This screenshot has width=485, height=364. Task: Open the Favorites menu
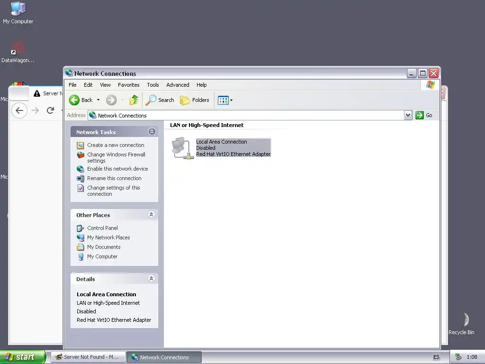(129, 85)
